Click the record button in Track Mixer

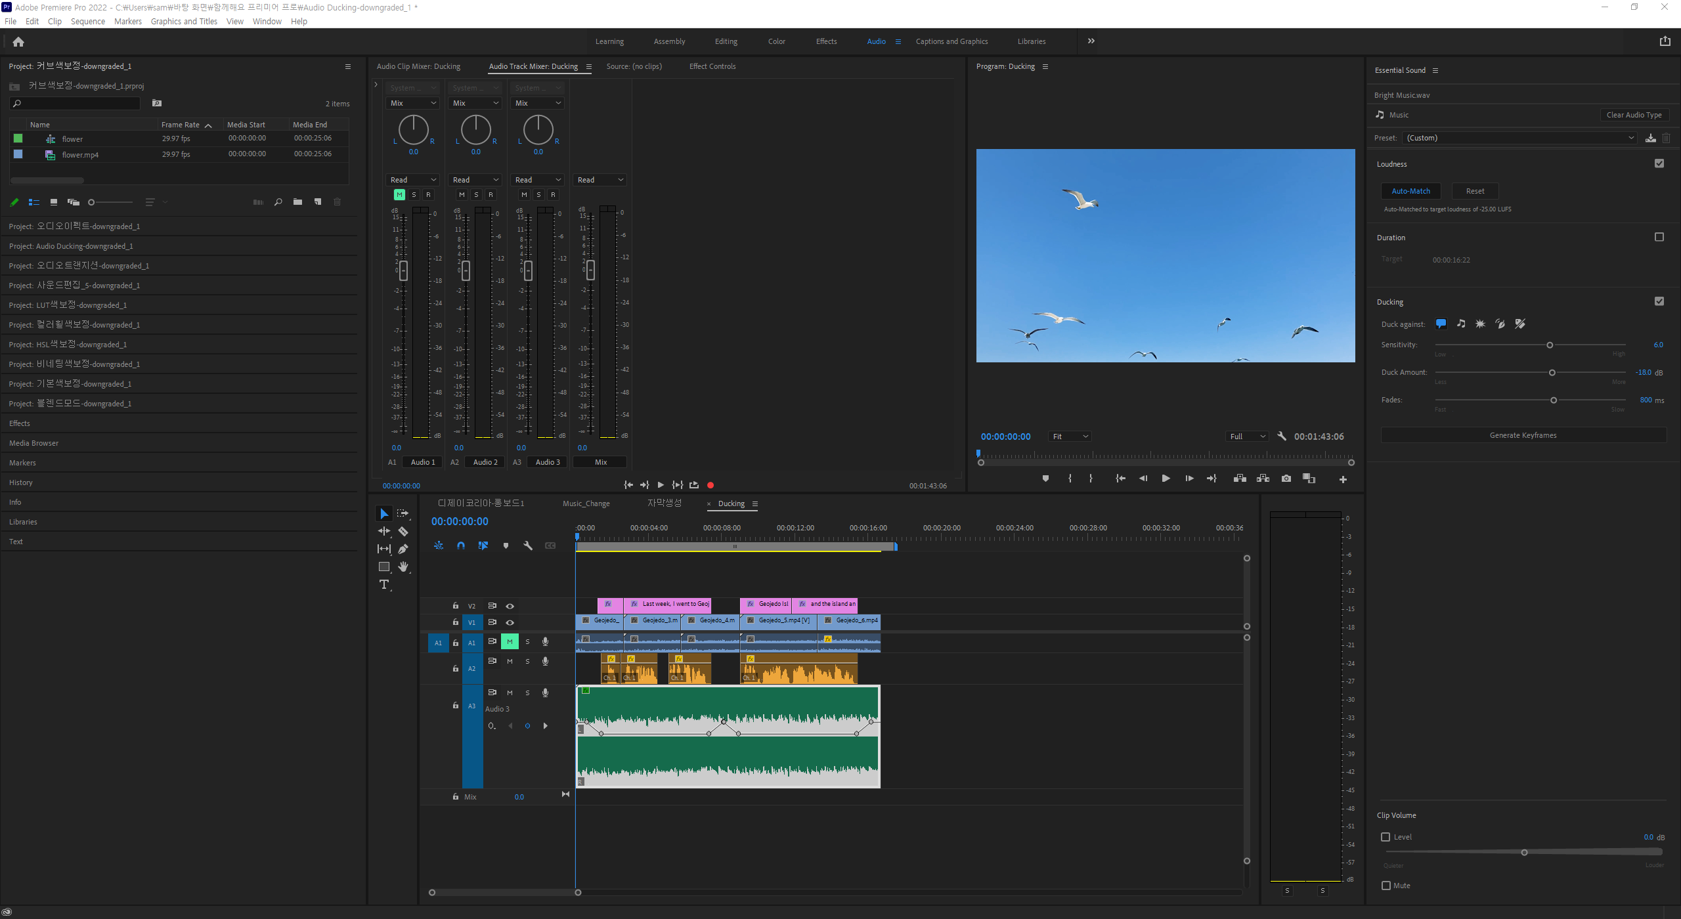(710, 485)
